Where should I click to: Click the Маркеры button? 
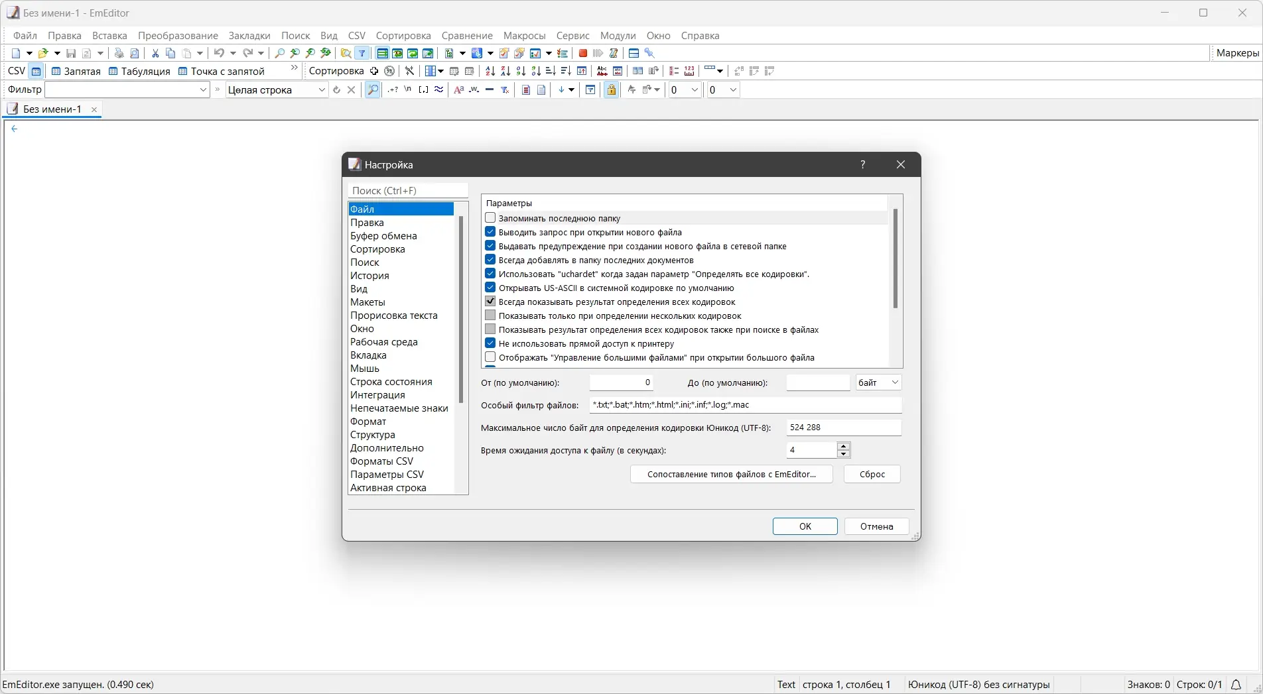pyautogui.click(x=1237, y=53)
